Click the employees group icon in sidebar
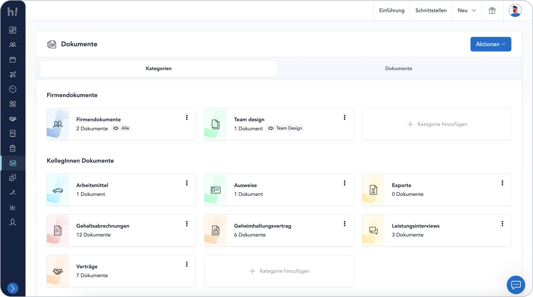Screen dimensions: 533x297 (13, 45)
